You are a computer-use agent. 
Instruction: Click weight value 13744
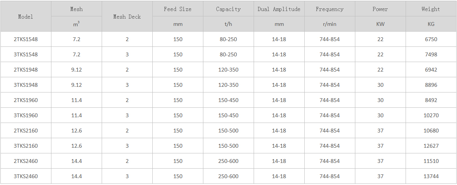(431, 176)
